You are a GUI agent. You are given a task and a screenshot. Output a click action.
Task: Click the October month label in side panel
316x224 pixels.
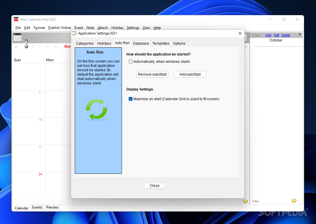tap(276, 40)
